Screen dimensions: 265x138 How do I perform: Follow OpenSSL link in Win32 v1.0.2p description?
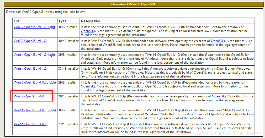pos(218,96)
